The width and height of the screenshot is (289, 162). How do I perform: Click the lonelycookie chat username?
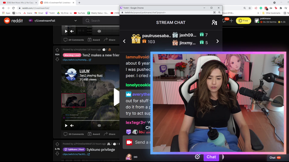pos(138,85)
